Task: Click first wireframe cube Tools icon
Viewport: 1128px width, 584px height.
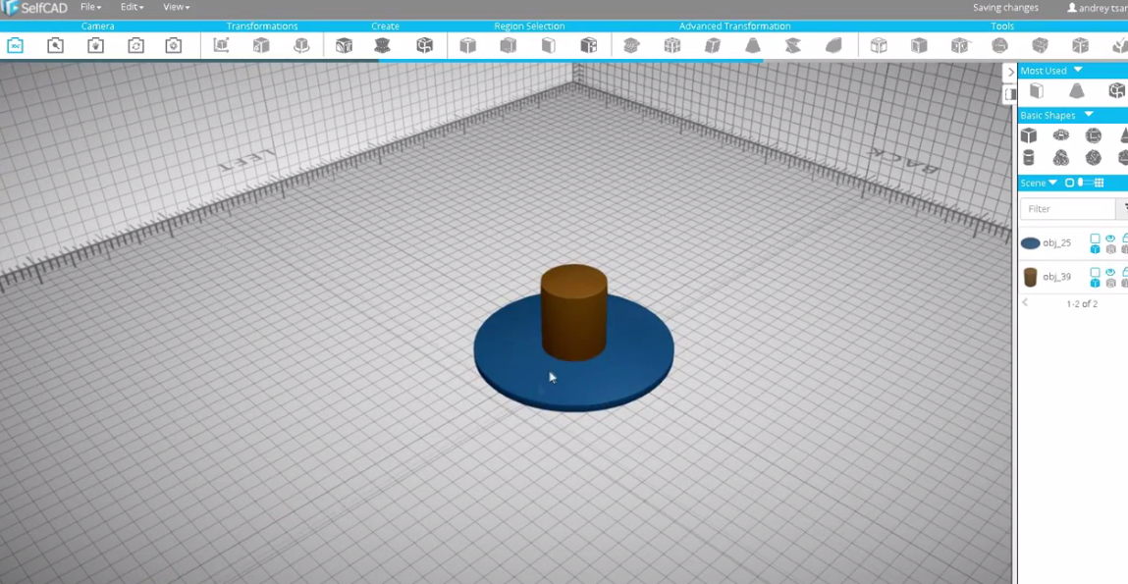Action: (879, 46)
